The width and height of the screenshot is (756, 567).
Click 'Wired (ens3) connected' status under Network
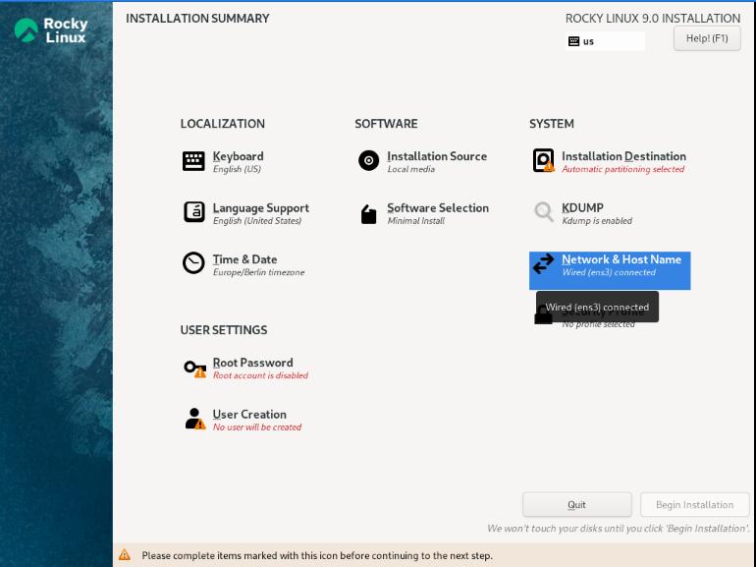coord(609,272)
